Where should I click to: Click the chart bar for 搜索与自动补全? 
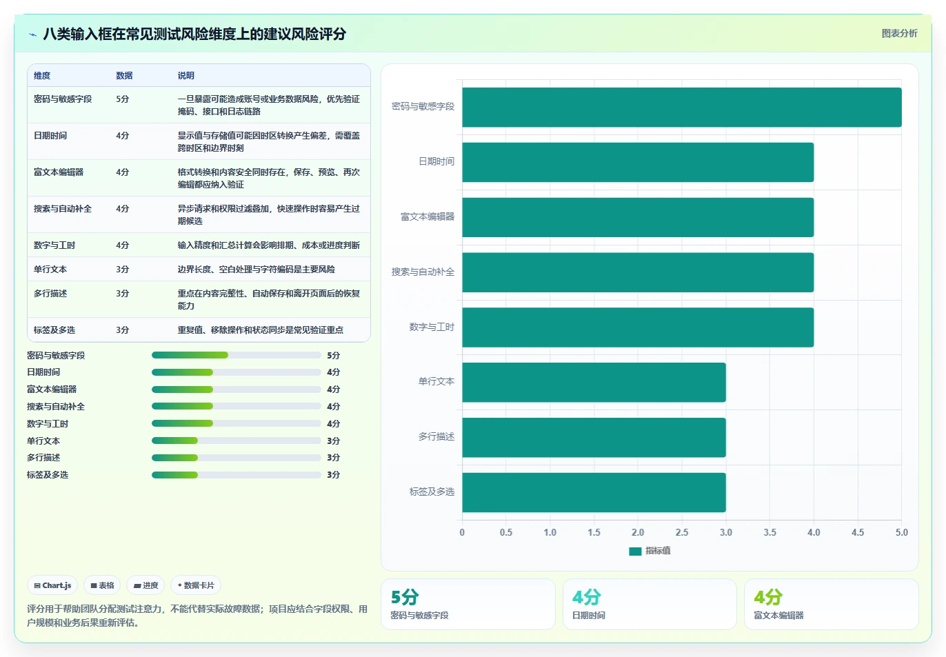point(638,272)
